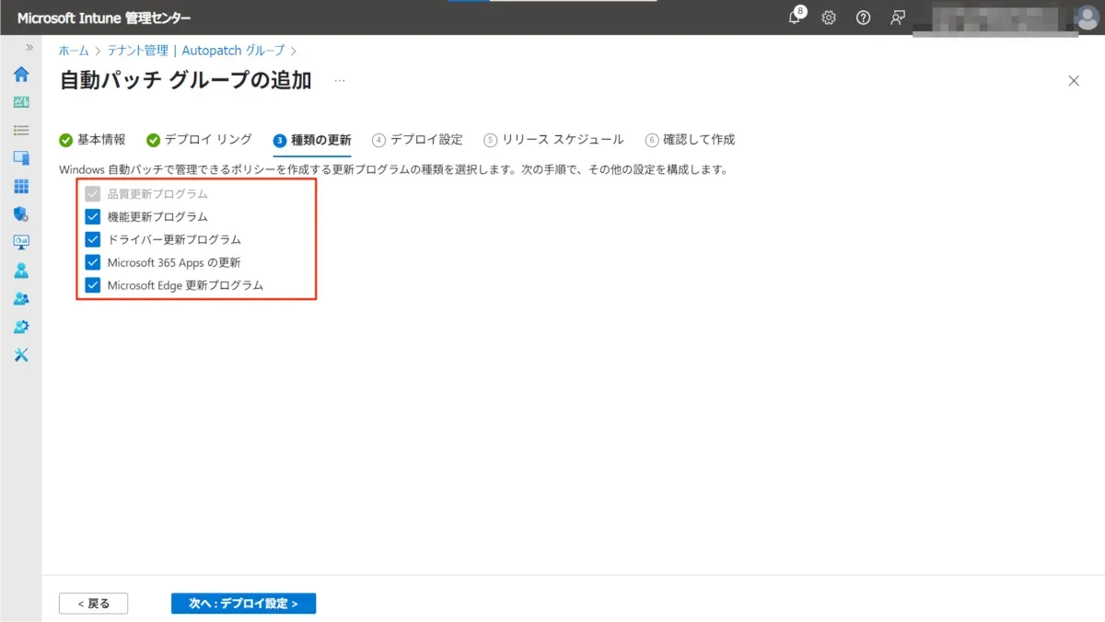Viewport: 1105px width, 622px height.
Task: Open the Devices icon in sidebar
Action: [x=21, y=158]
